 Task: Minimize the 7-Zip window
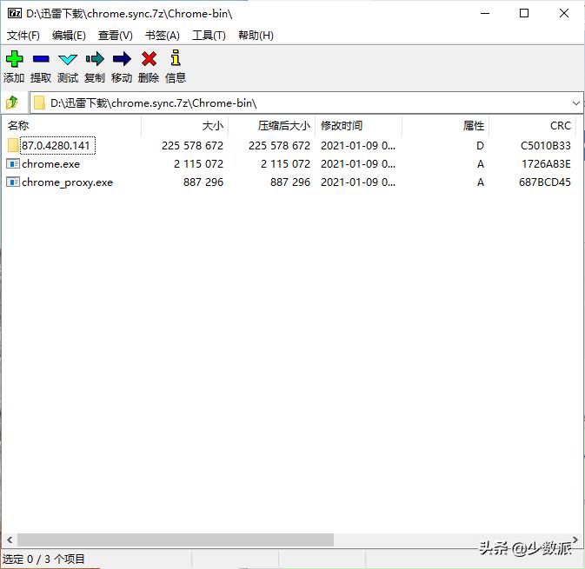[x=485, y=13]
